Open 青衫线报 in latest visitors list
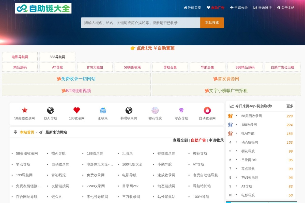This screenshot has height=203, width=305. (x=58, y=175)
